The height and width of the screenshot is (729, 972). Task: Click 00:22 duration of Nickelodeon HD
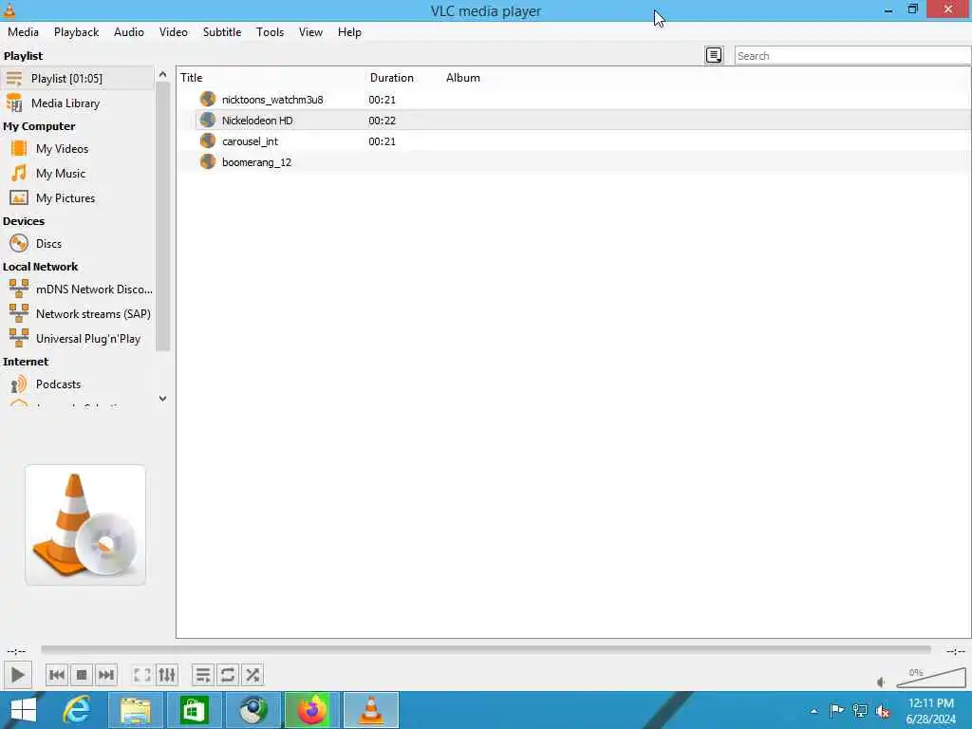pos(382,121)
